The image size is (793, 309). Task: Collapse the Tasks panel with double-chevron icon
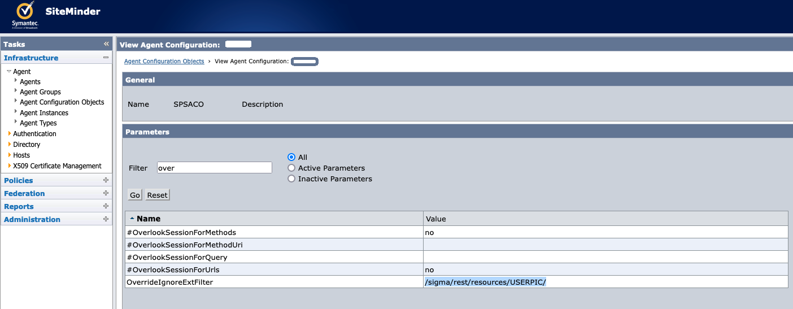[106, 44]
